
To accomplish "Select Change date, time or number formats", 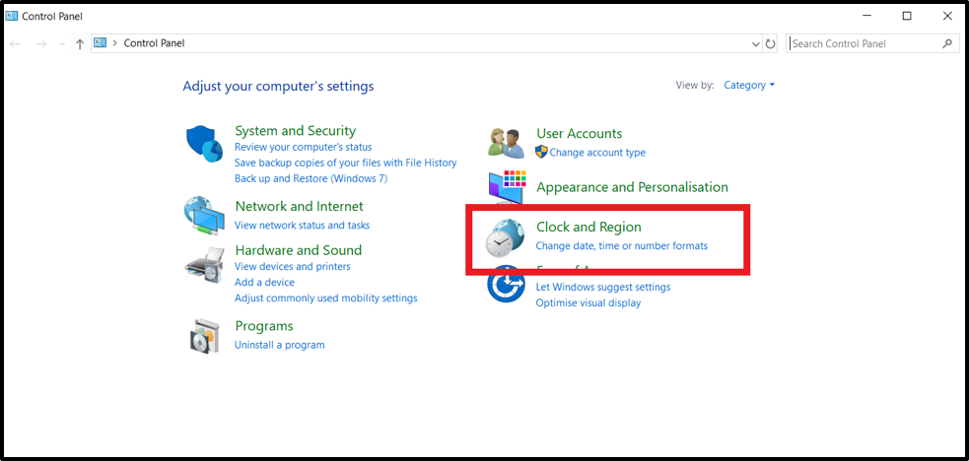I will click(x=621, y=245).
